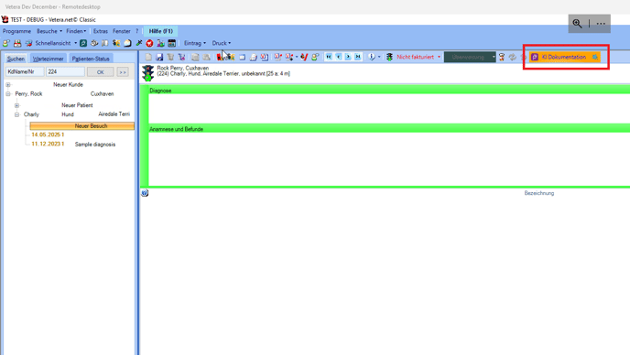Click the new blank document icon
This screenshot has height=355, width=630.
click(148, 57)
